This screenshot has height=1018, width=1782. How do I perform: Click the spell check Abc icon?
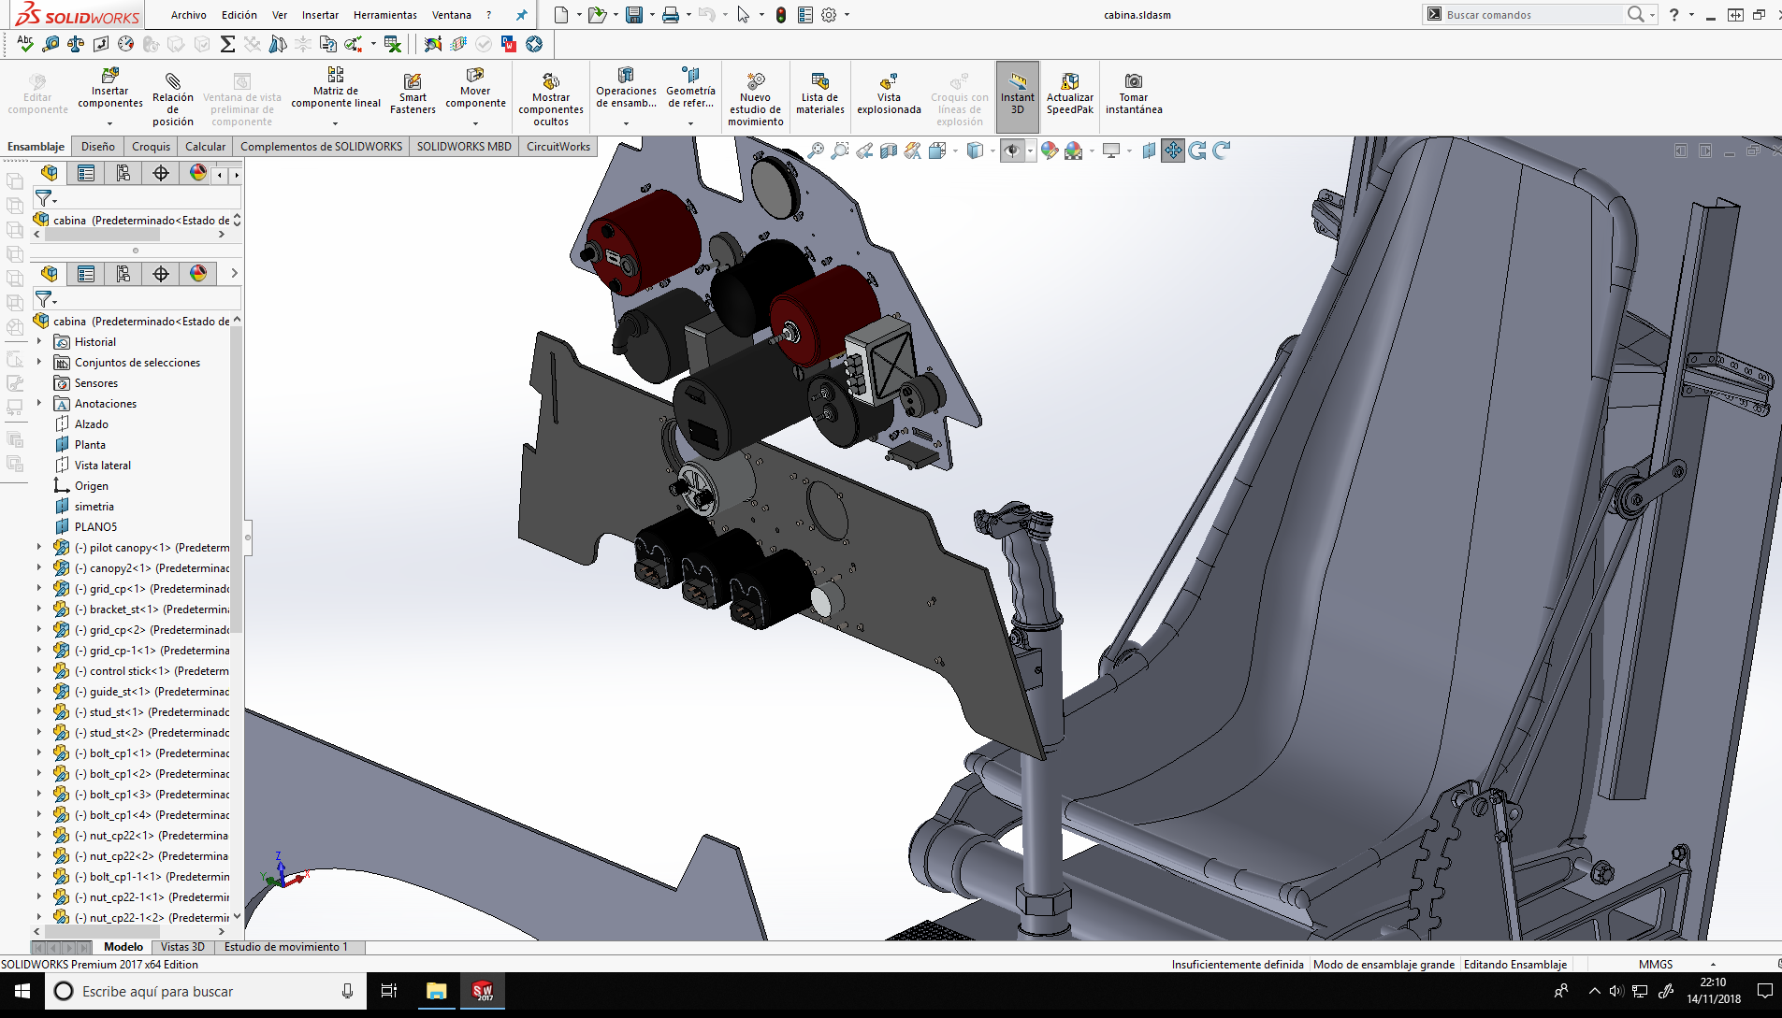coord(25,44)
